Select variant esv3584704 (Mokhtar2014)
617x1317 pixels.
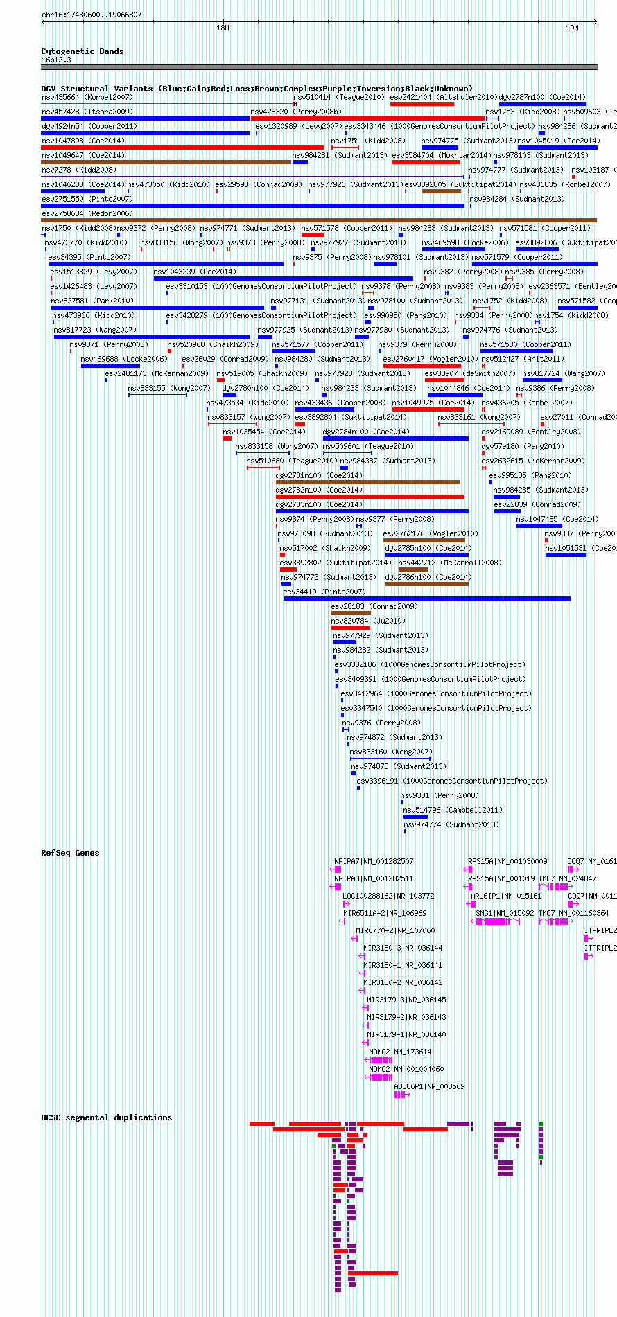[x=426, y=162]
